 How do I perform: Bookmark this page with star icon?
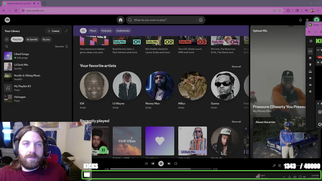[x=279, y=11]
